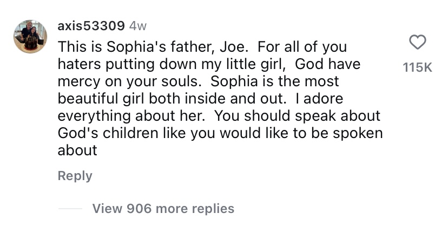Click the line left of View 906 more replies

point(70,209)
